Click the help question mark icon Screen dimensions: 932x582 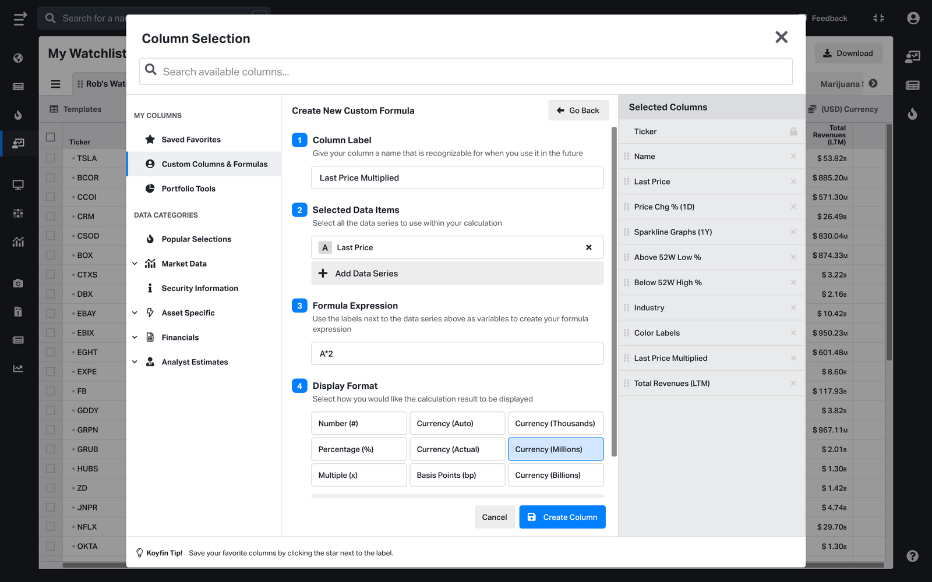912,556
